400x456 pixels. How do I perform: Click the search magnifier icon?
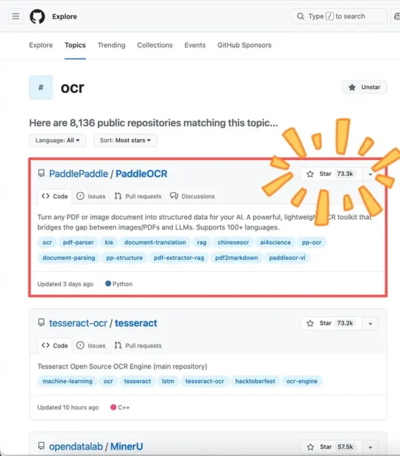click(300, 16)
